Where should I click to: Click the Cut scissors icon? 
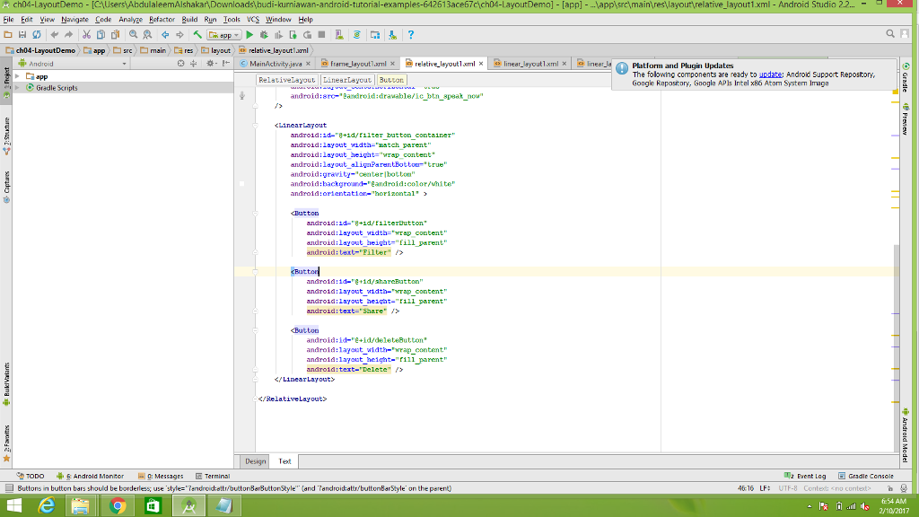click(x=86, y=35)
